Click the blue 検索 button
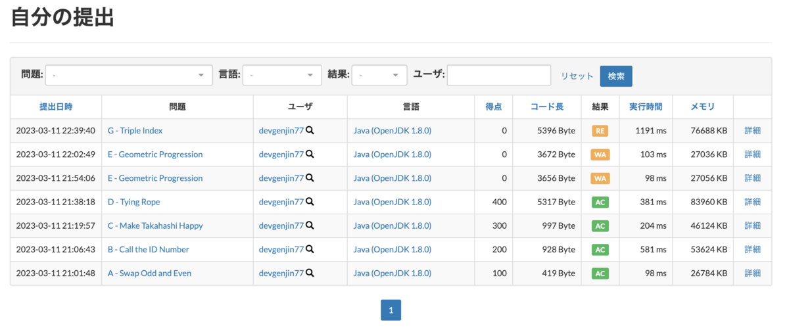The image size is (789, 330). [x=616, y=76]
